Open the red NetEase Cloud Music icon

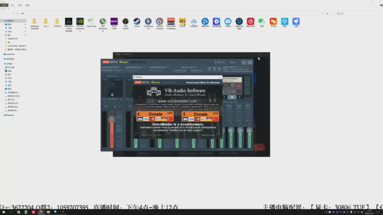(x=250, y=22)
